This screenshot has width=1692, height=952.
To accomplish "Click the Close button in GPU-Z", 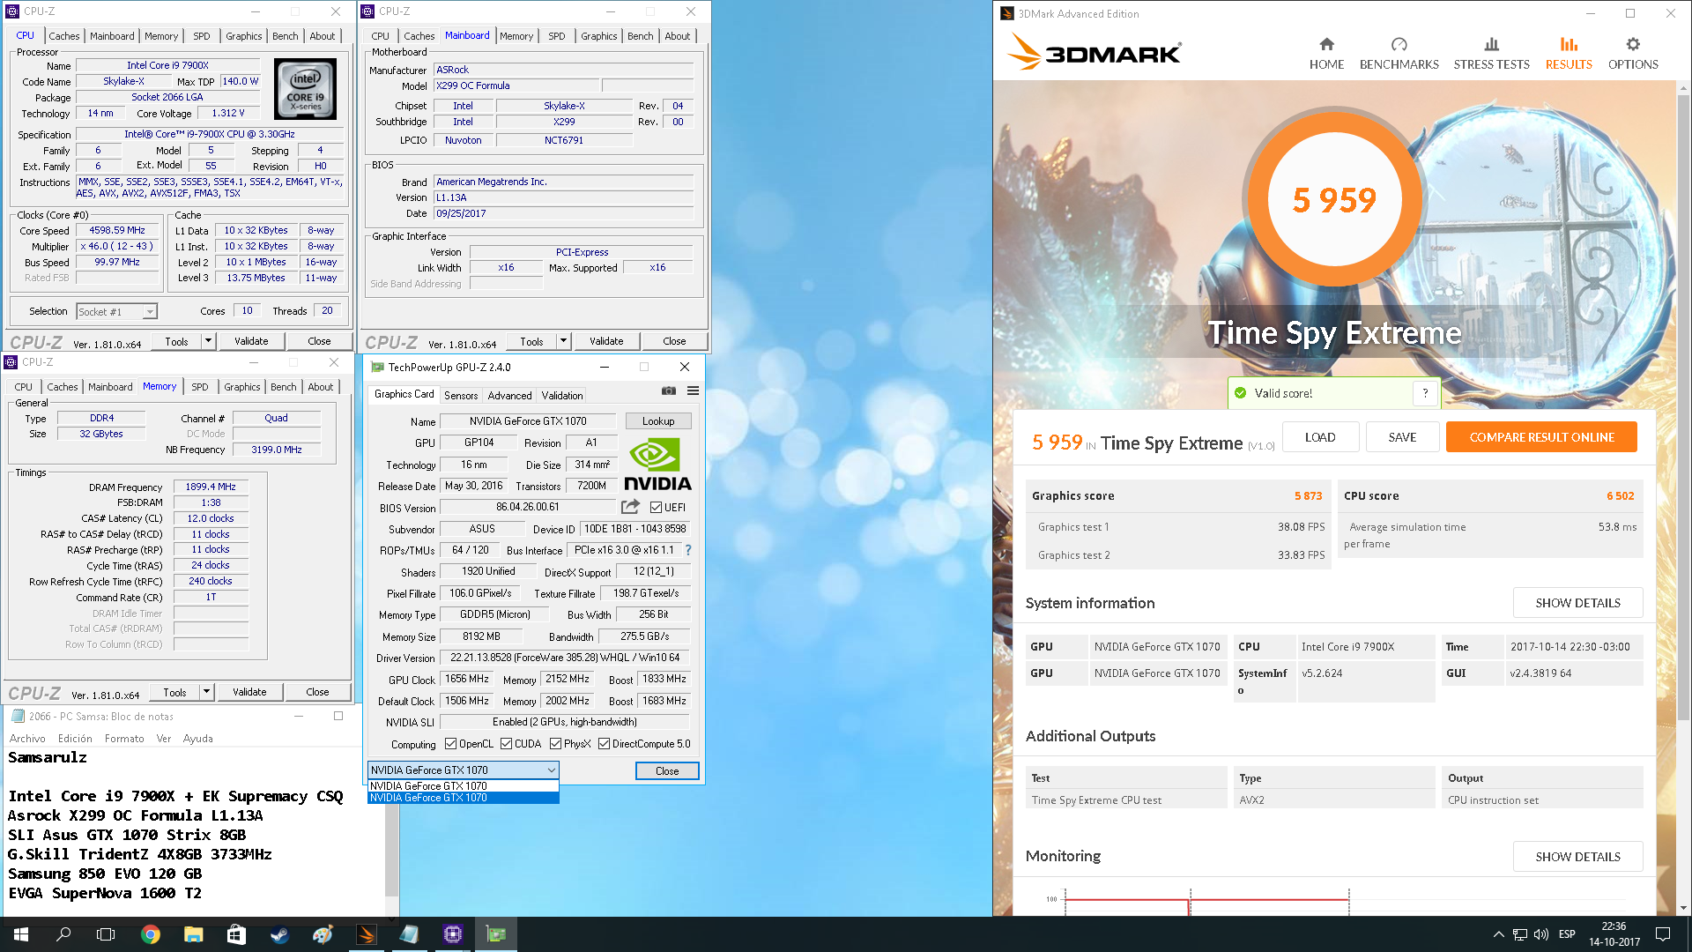I will [x=667, y=771].
